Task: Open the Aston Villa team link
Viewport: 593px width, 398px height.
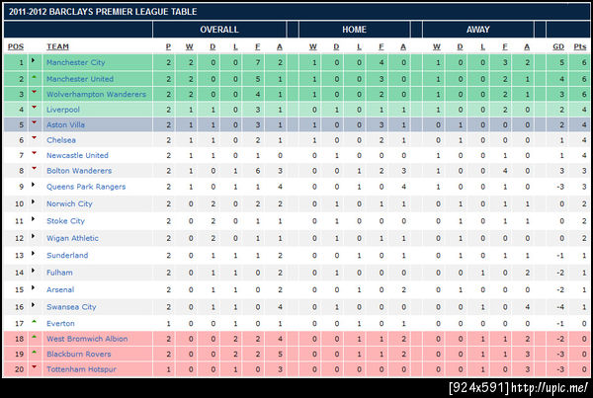Action: tap(65, 124)
